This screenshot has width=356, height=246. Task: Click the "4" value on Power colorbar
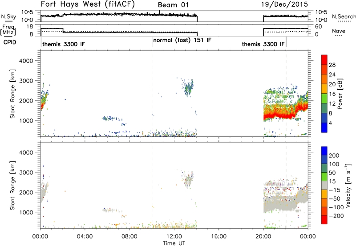click(x=331, y=123)
